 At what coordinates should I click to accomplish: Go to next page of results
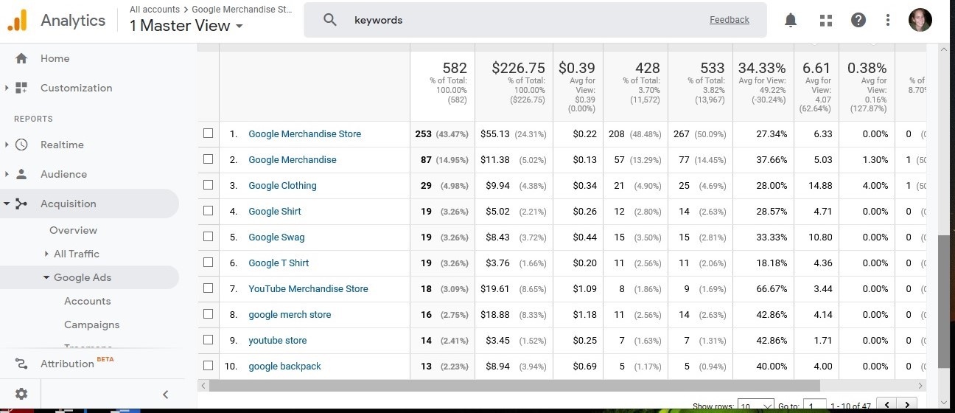[908, 405]
